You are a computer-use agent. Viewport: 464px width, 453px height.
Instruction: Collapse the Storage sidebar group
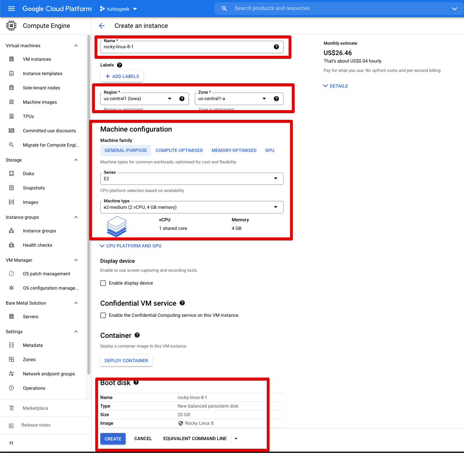pos(76,160)
